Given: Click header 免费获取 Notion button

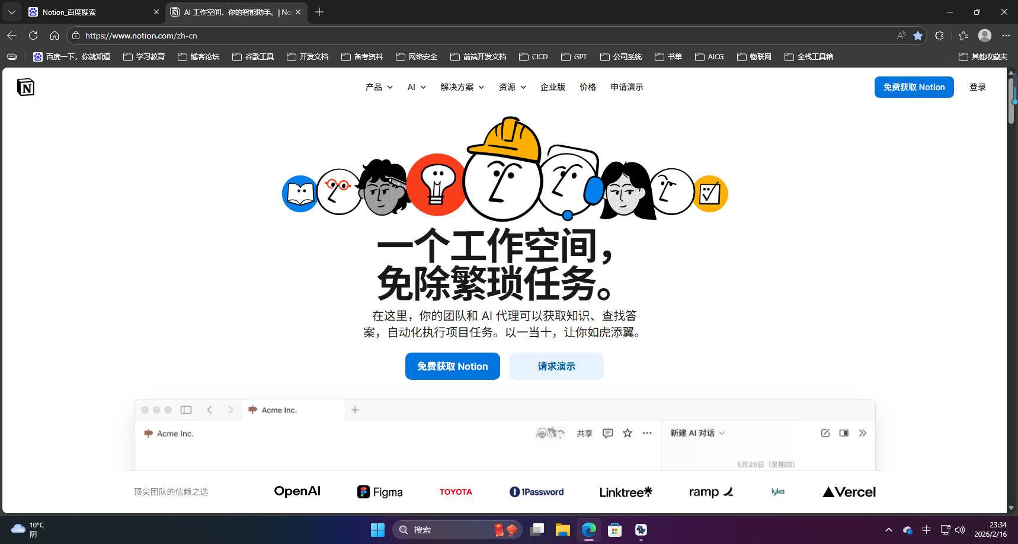Looking at the screenshot, I should click(914, 87).
